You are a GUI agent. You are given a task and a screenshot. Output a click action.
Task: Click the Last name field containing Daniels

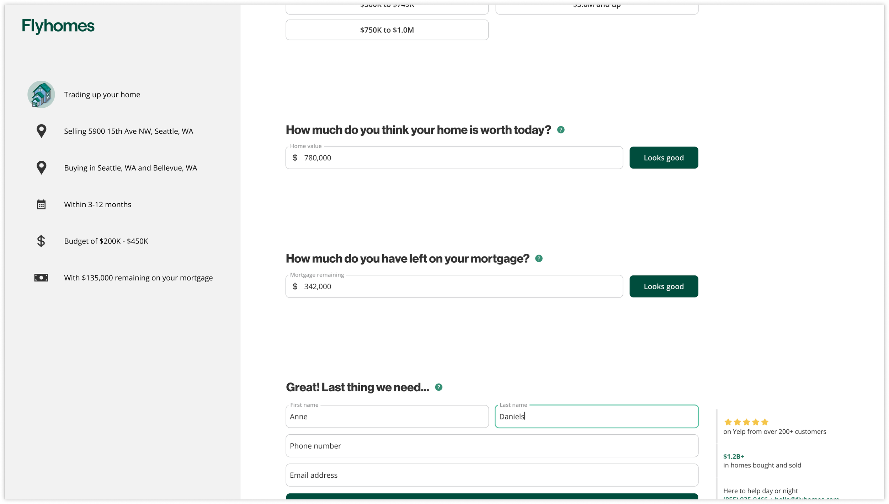click(x=596, y=417)
